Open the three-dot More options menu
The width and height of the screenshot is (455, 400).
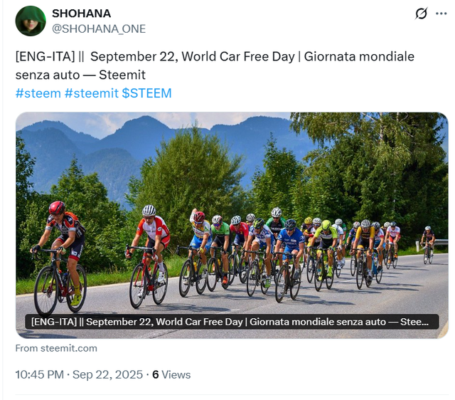[441, 14]
